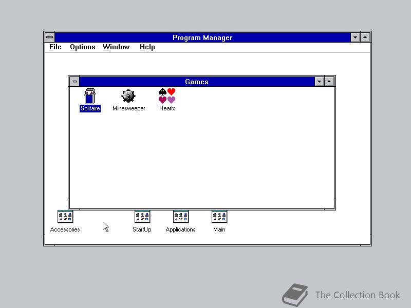Maximize the Program Manager window
The width and height of the screenshot is (411, 308).
[365, 37]
